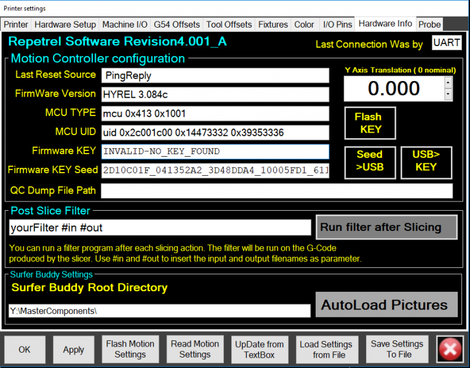The height and width of the screenshot is (368, 470).
Task: Focus the Surfer Buddy Root Directory field
Action: [160, 311]
